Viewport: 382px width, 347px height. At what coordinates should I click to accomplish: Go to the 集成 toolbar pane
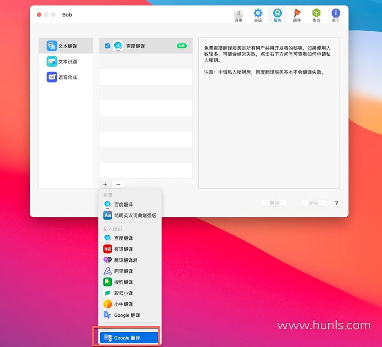point(316,15)
